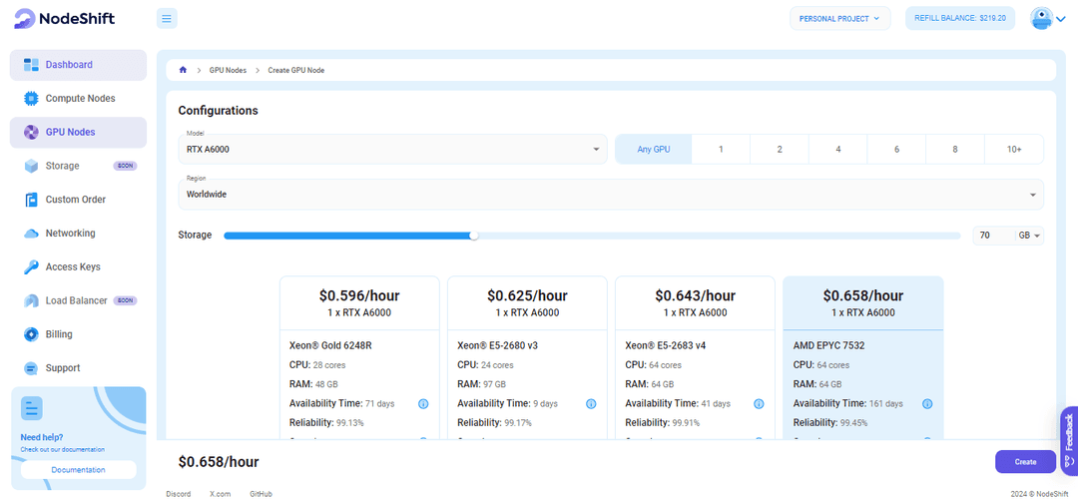Open Compute Nodes in the sidebar
1078x502 pixels.
tap(78, 99)
